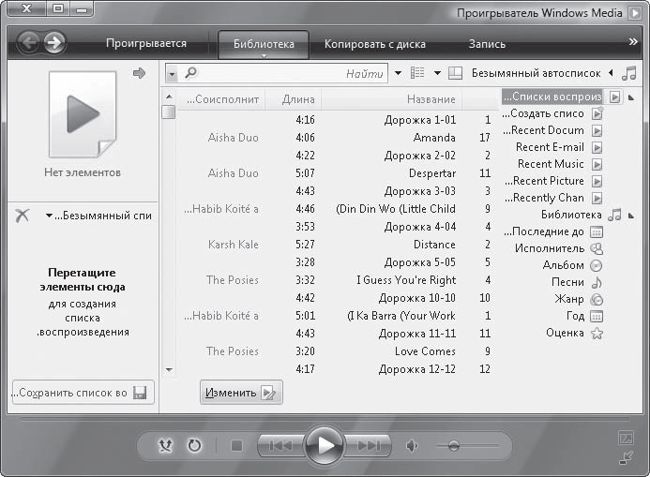Viewport: 650px width, 477px height.
Task: Adjust the volume slider
Action: tap(454, 445)
